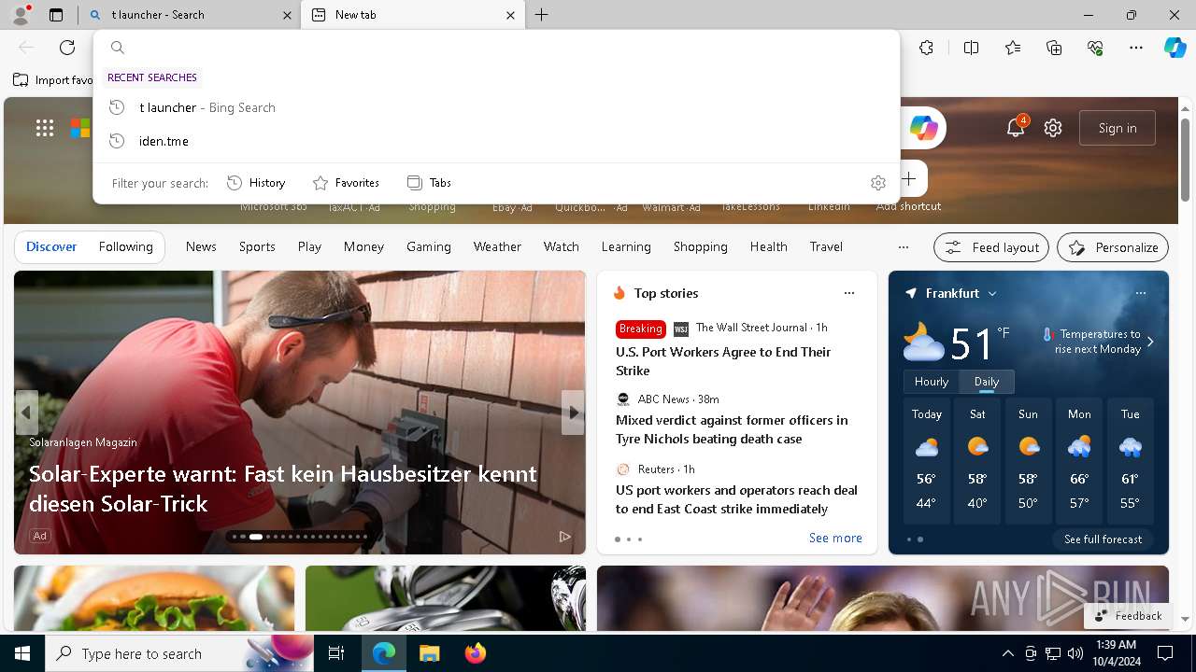Screen dimensions: 1196x672
Task: Expand the Frankfurt location dropdown
Action: point(992,293)
